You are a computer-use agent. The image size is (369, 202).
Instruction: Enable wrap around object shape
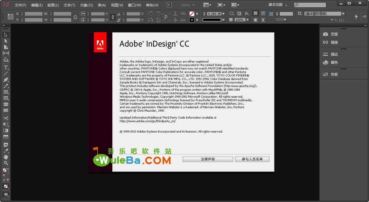(x=255, y=20)
